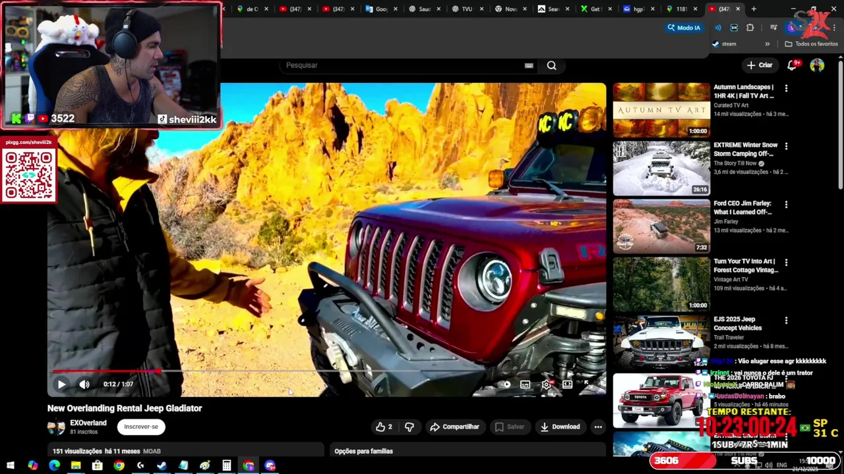The height and width of the screenshot is (474, 844).
Task: Open Turn Your TV Into Art video title
Action: click(746, 266)
